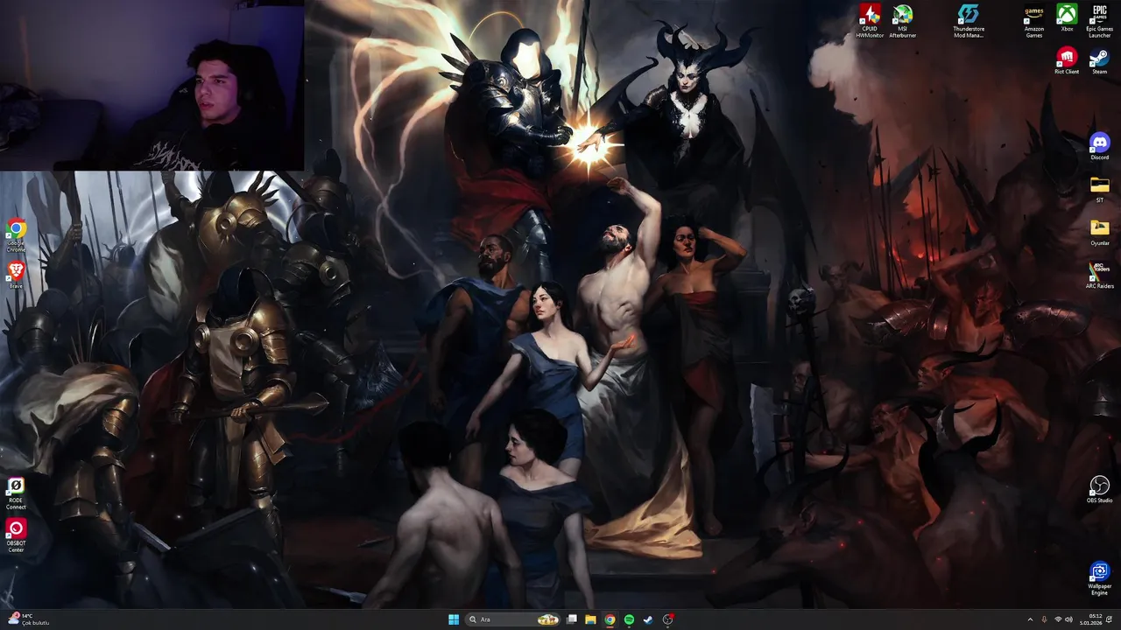The image size is (1121, 630).
Task: Open CPUID HWMonitor desktop shortcut
Action: point(870,21)
